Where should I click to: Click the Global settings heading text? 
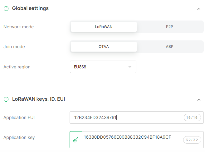click(x=30, y=8)
